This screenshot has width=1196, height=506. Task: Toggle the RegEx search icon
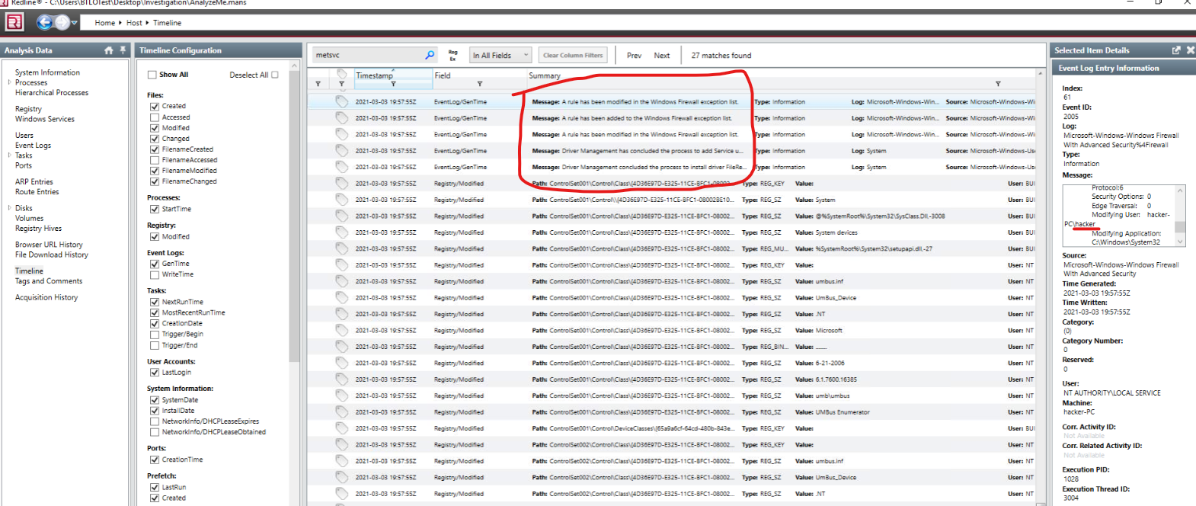[452, 55]
